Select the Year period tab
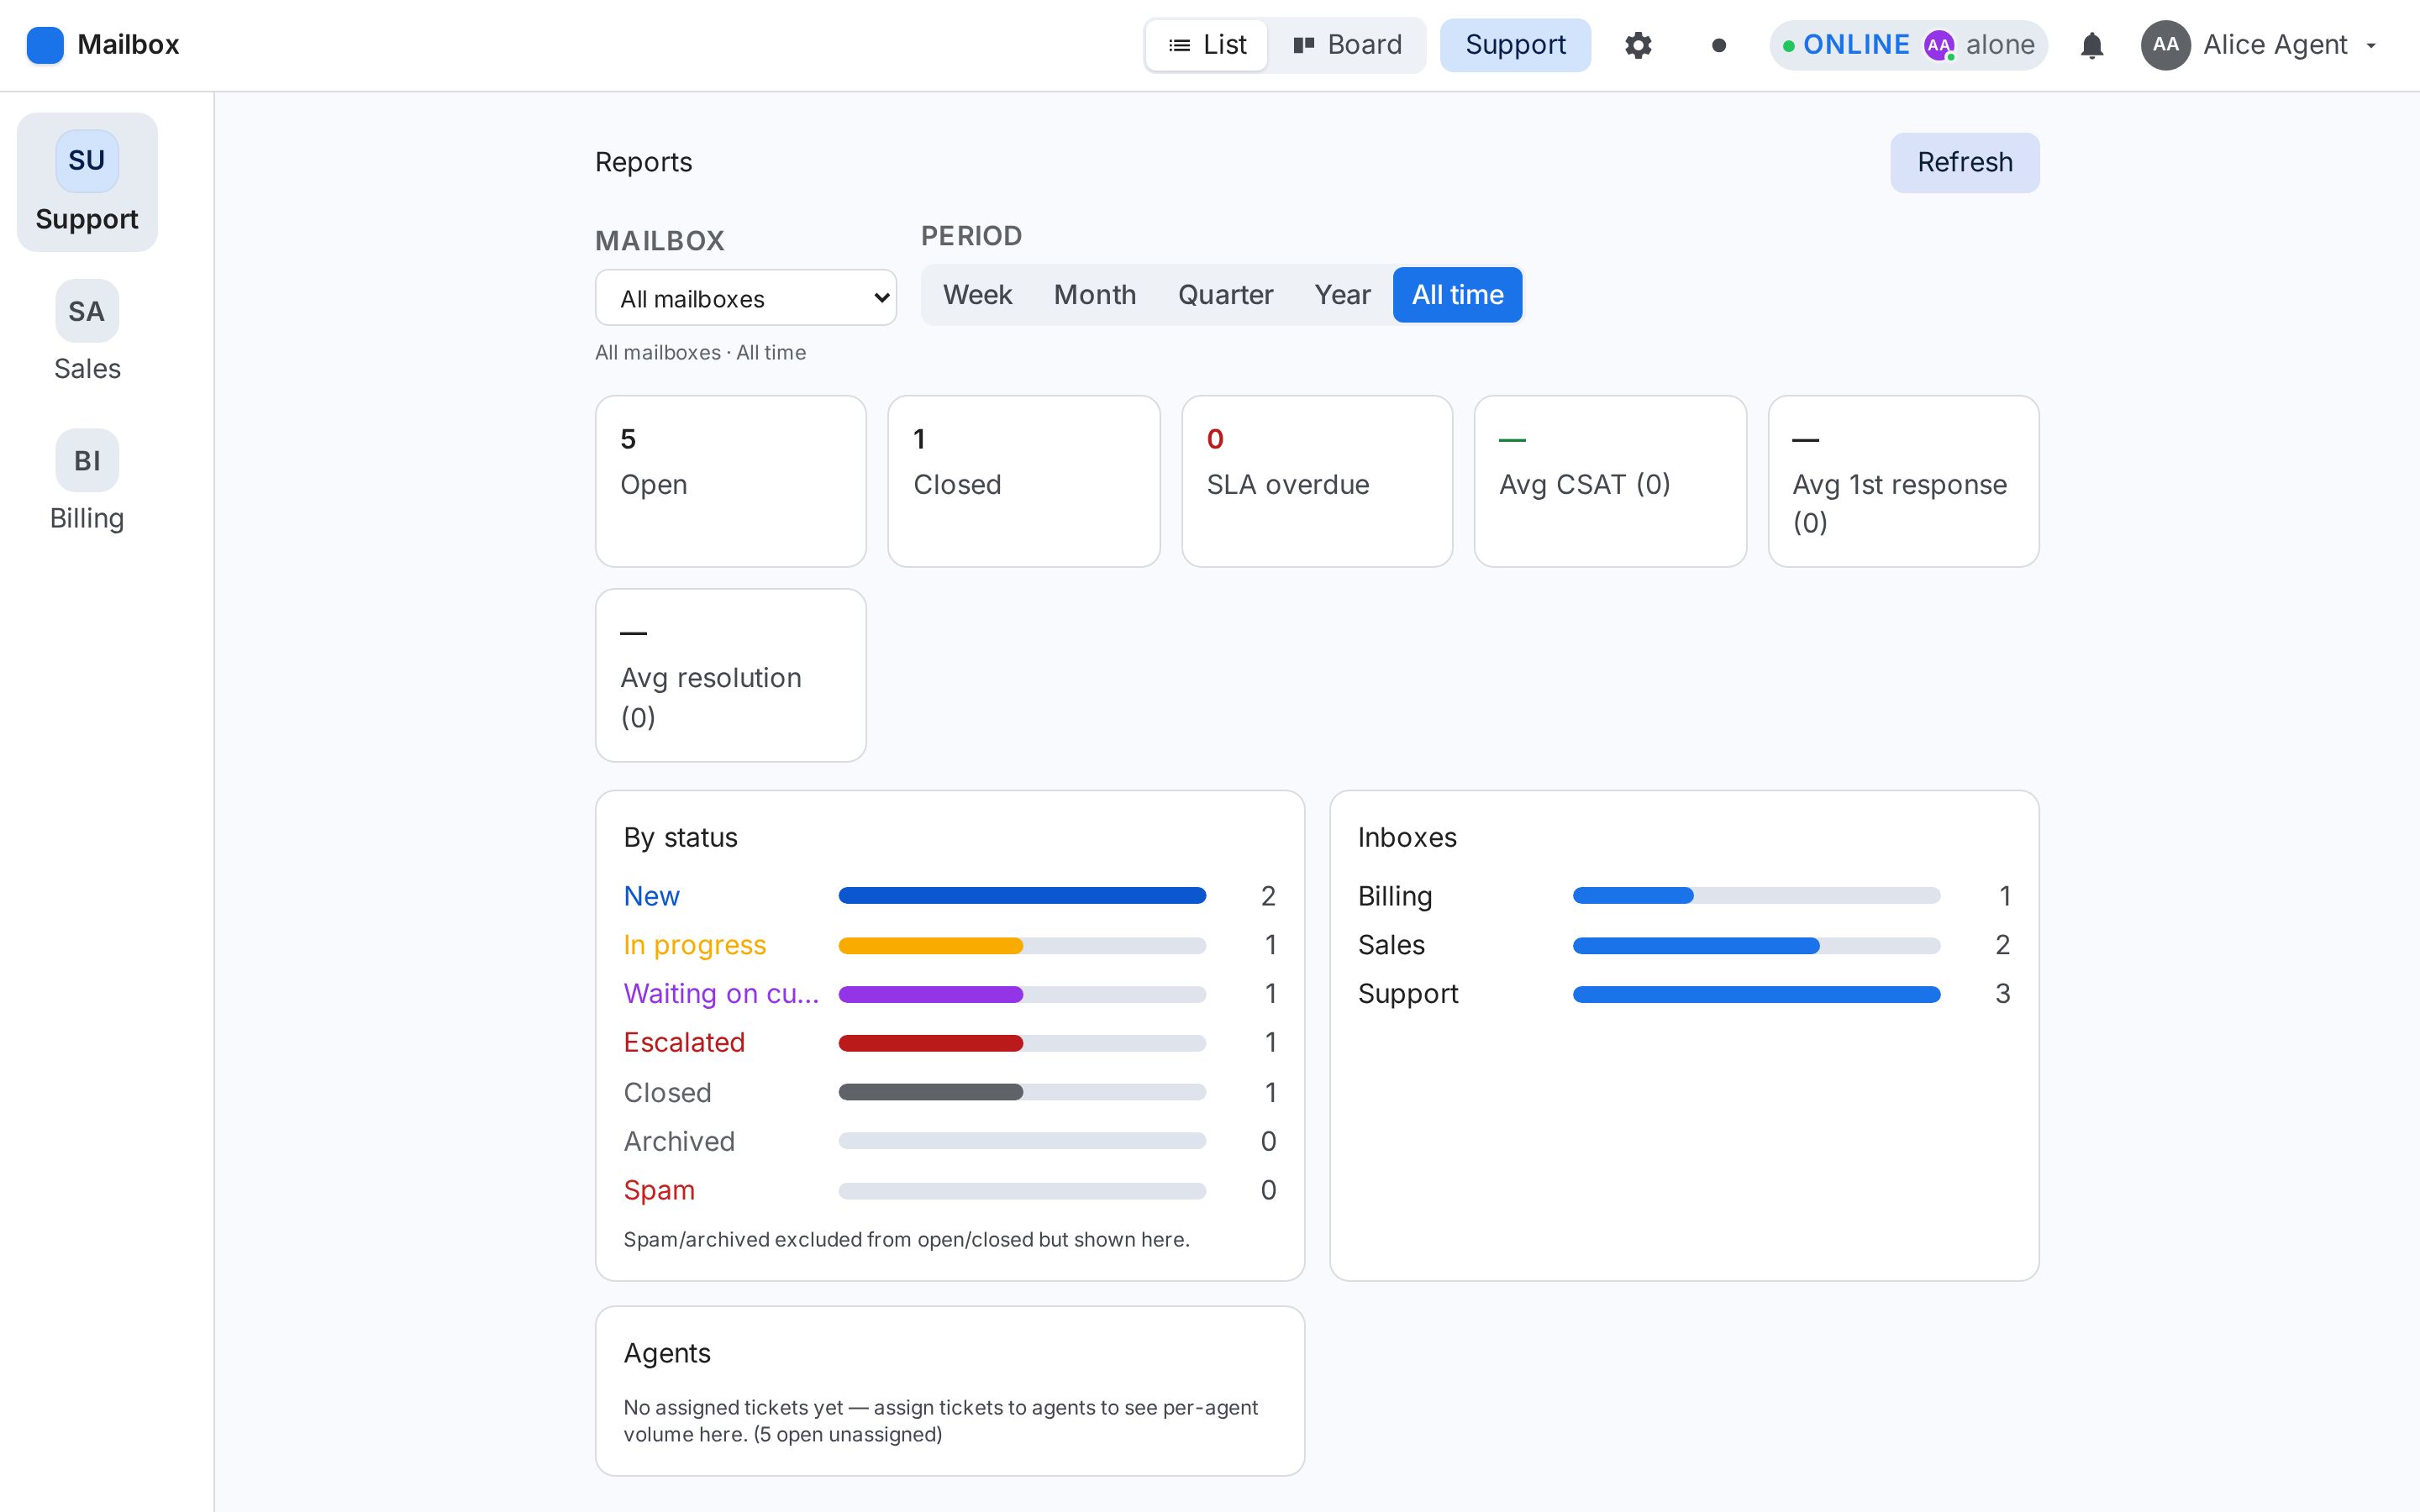 [1342, 295]
